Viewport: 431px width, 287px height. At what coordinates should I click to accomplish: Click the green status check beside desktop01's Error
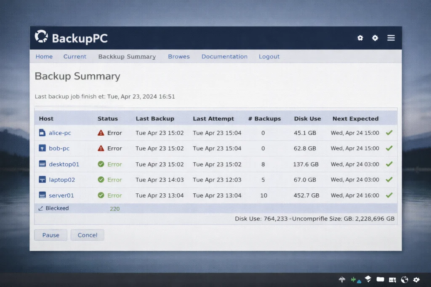(101, 164)
